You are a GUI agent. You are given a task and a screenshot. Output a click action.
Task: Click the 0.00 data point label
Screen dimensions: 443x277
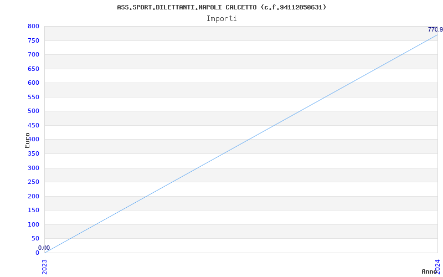(x=44, y=248)
